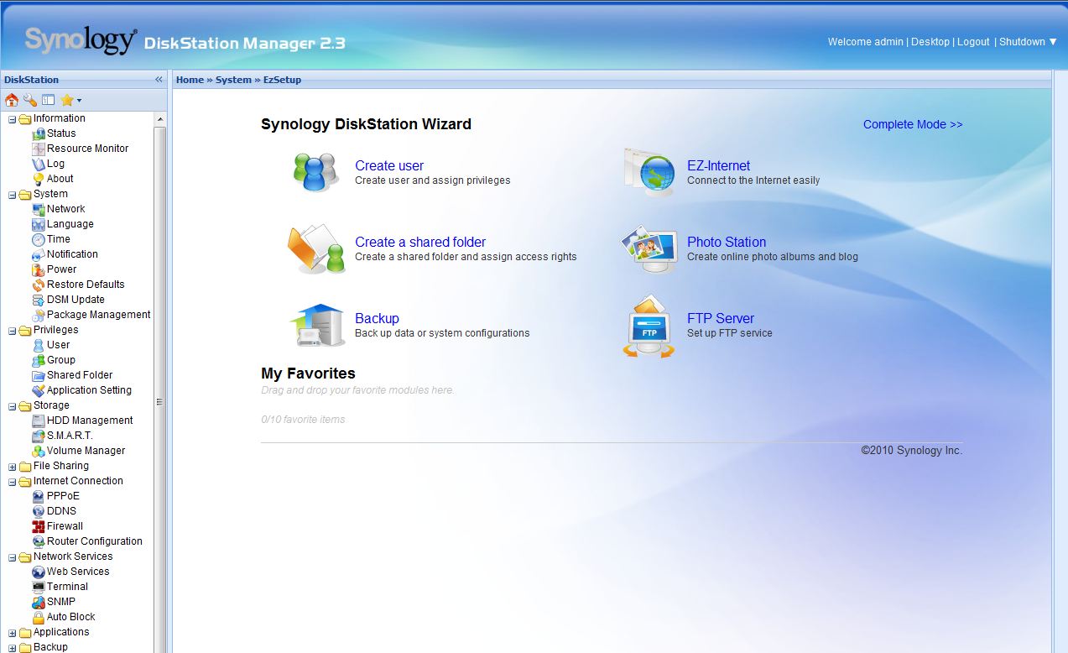Open Power settings in the tree
The image size is (1068, 653).
(61, 269)
